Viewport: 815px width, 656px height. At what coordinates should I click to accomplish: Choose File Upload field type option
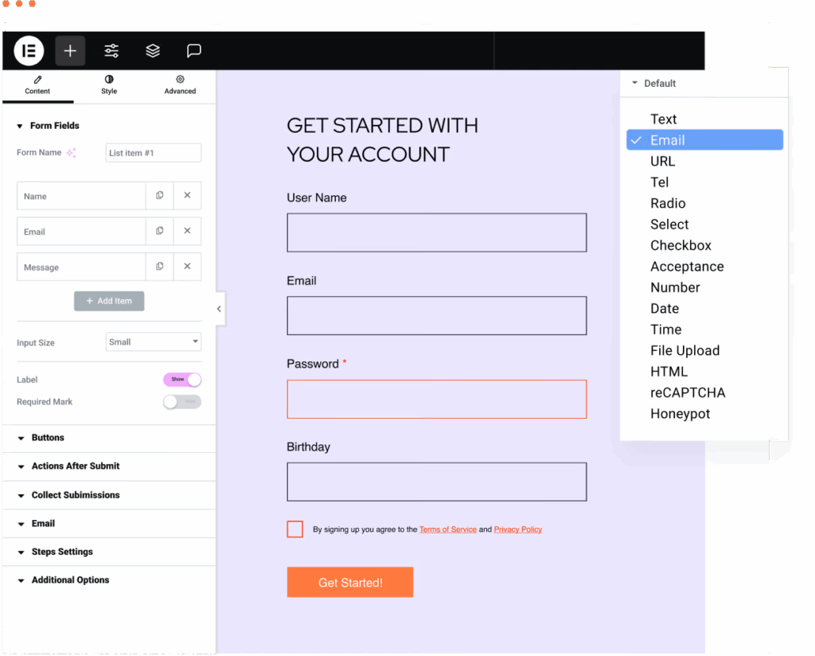[x=705, y=351]
